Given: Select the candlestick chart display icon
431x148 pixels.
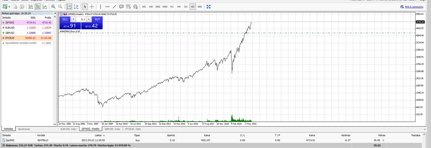Looking at the screenshot, I should point(38,7).
